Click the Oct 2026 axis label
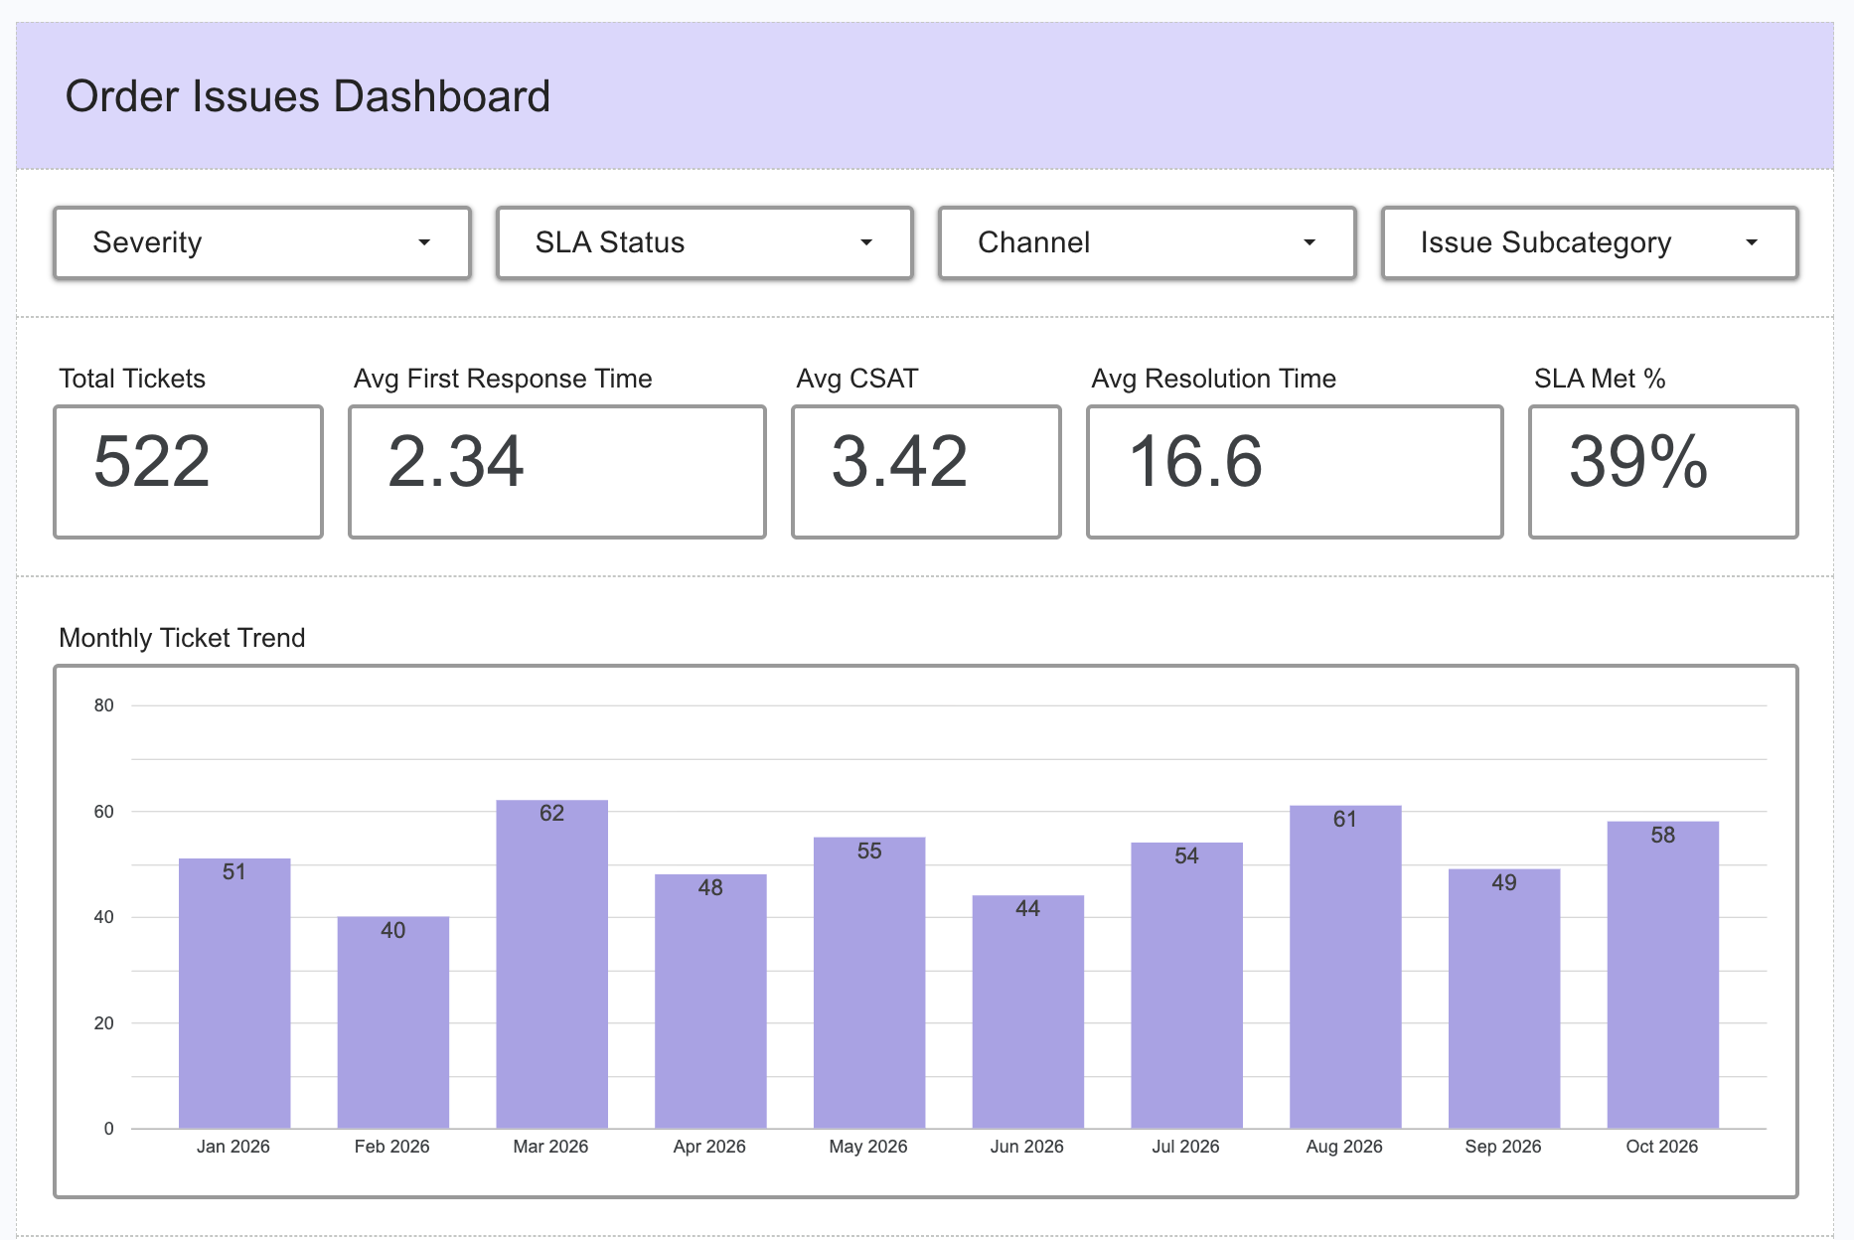Viewport: 1854px width, 1240px height. [x=1662, y=1147]
